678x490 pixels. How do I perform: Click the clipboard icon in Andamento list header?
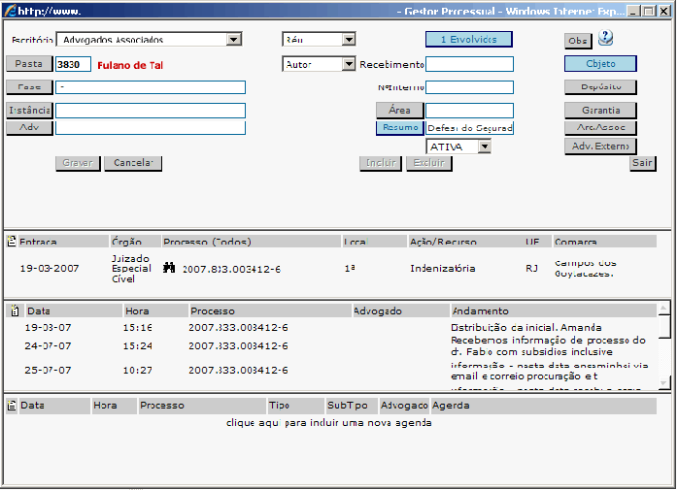pyautogui.click(x=15, y=310)
